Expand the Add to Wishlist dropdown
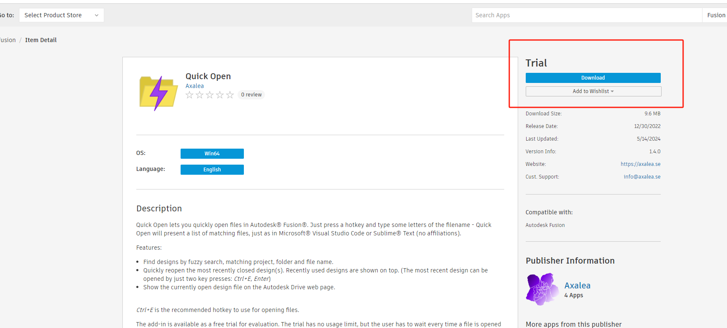Screen dimensions: 727x328 pos(593,91)
